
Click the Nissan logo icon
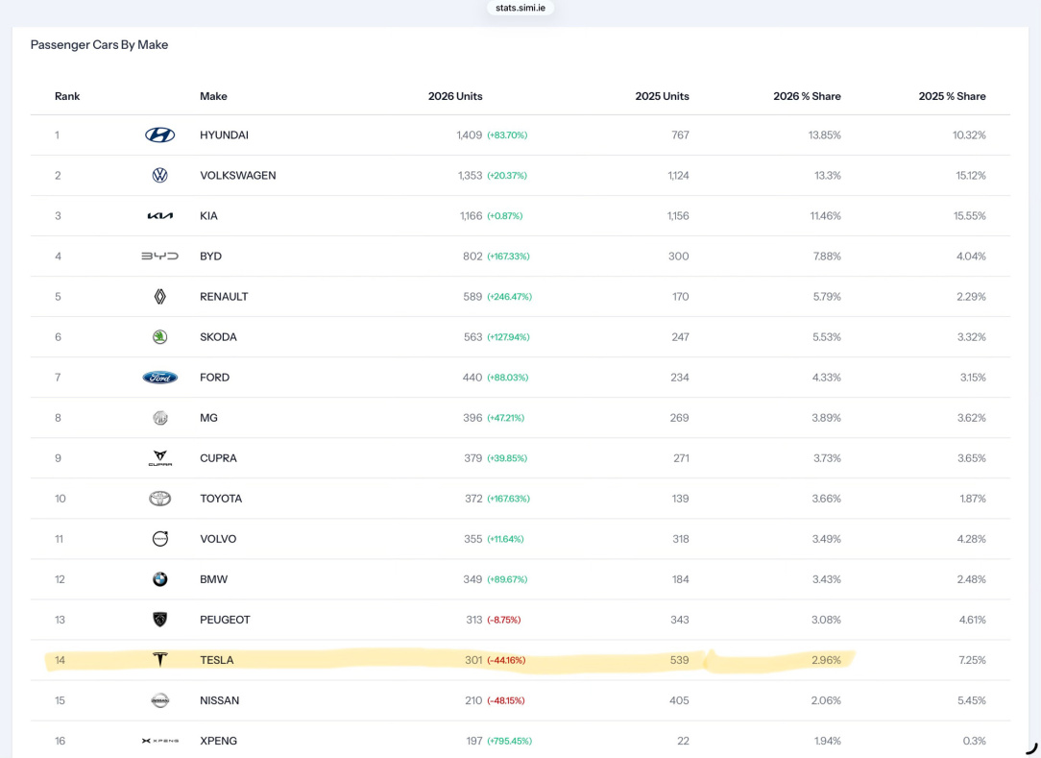click(160, 700)
